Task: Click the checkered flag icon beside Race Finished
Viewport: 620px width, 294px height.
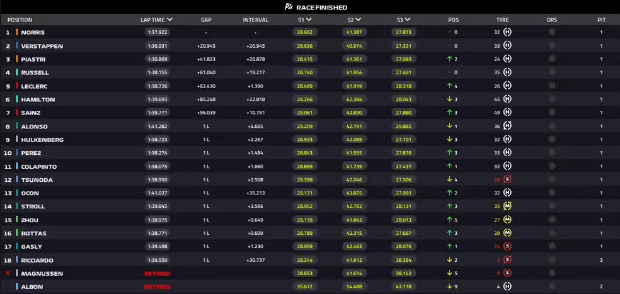Action: point(289,7)
